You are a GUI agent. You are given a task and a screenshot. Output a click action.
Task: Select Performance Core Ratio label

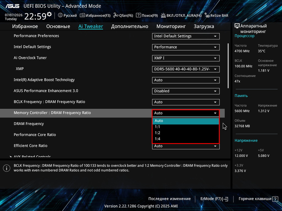pyautogui.click(x=35, y=135)
